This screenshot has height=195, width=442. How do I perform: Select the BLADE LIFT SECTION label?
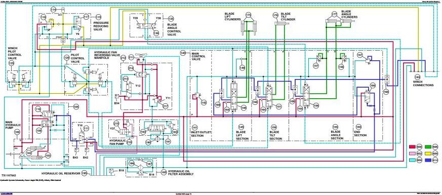242,136
